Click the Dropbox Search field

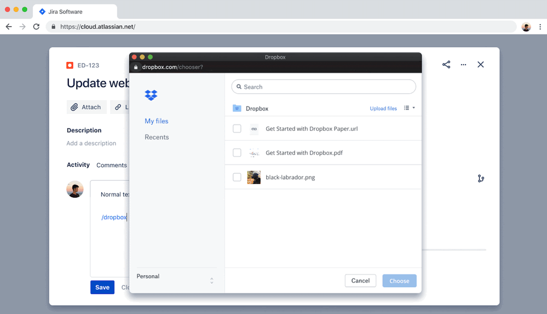(x=324, y=87)
